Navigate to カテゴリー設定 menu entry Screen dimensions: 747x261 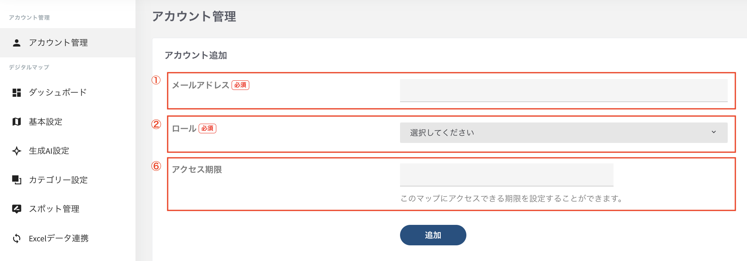point(58,180)
